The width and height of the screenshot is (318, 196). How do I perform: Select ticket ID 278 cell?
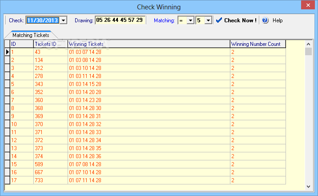51,76
